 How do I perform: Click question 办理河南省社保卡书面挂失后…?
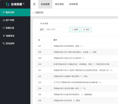[82, 64]
